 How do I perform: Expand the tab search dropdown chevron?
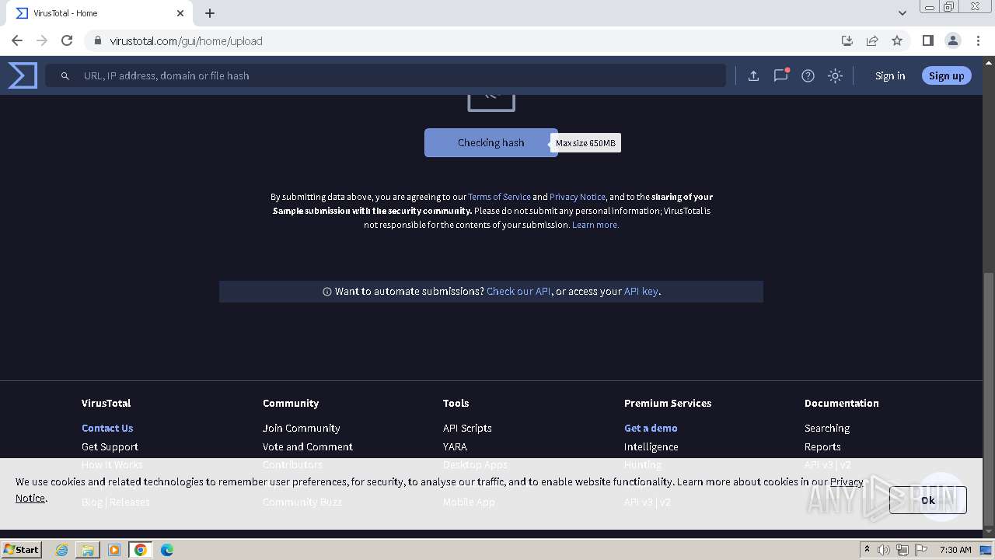tap(902, 13)
